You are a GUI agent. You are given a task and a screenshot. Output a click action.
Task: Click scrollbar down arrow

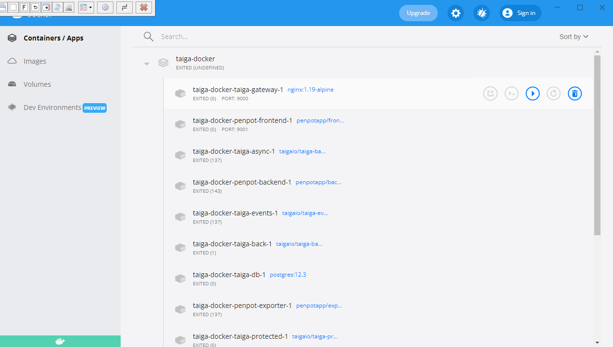pos(597,343)
